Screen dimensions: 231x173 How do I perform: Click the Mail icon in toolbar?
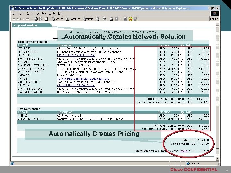click(105, 19)
